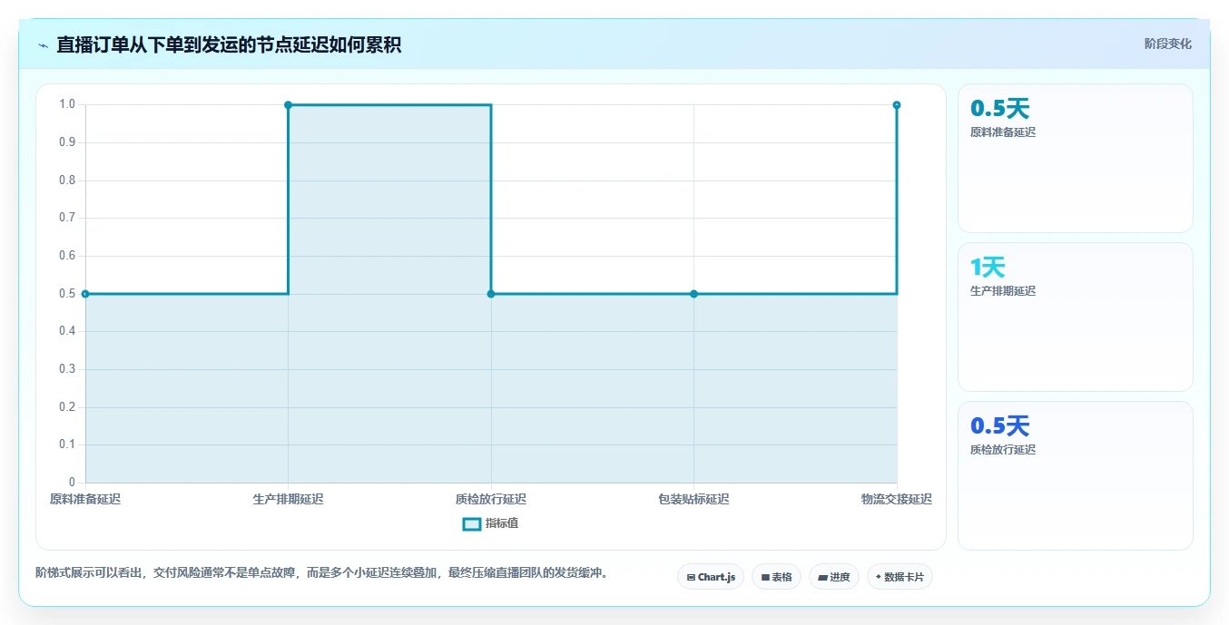This screenshot has width=1229, height=625.
Task: Click the footnote text starting 阶梯式展示
Action: (x=321, y=573)
